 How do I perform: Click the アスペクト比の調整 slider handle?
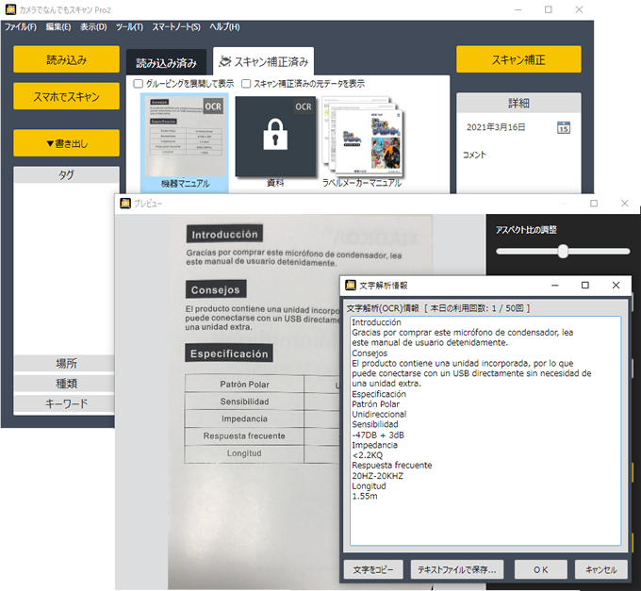click(563, 251)
